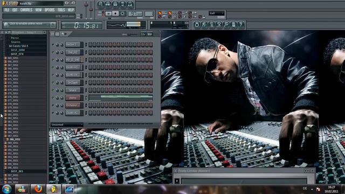Toggle first step of CRASH 2 channel
This screenshot has height=194, width=345.
[90, 45]
